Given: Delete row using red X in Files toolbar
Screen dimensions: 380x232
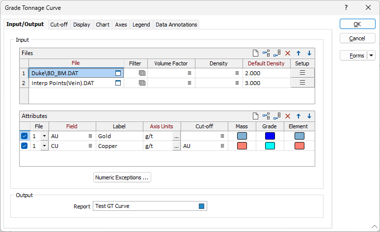Looking at the screenshot, I should 288,53.
